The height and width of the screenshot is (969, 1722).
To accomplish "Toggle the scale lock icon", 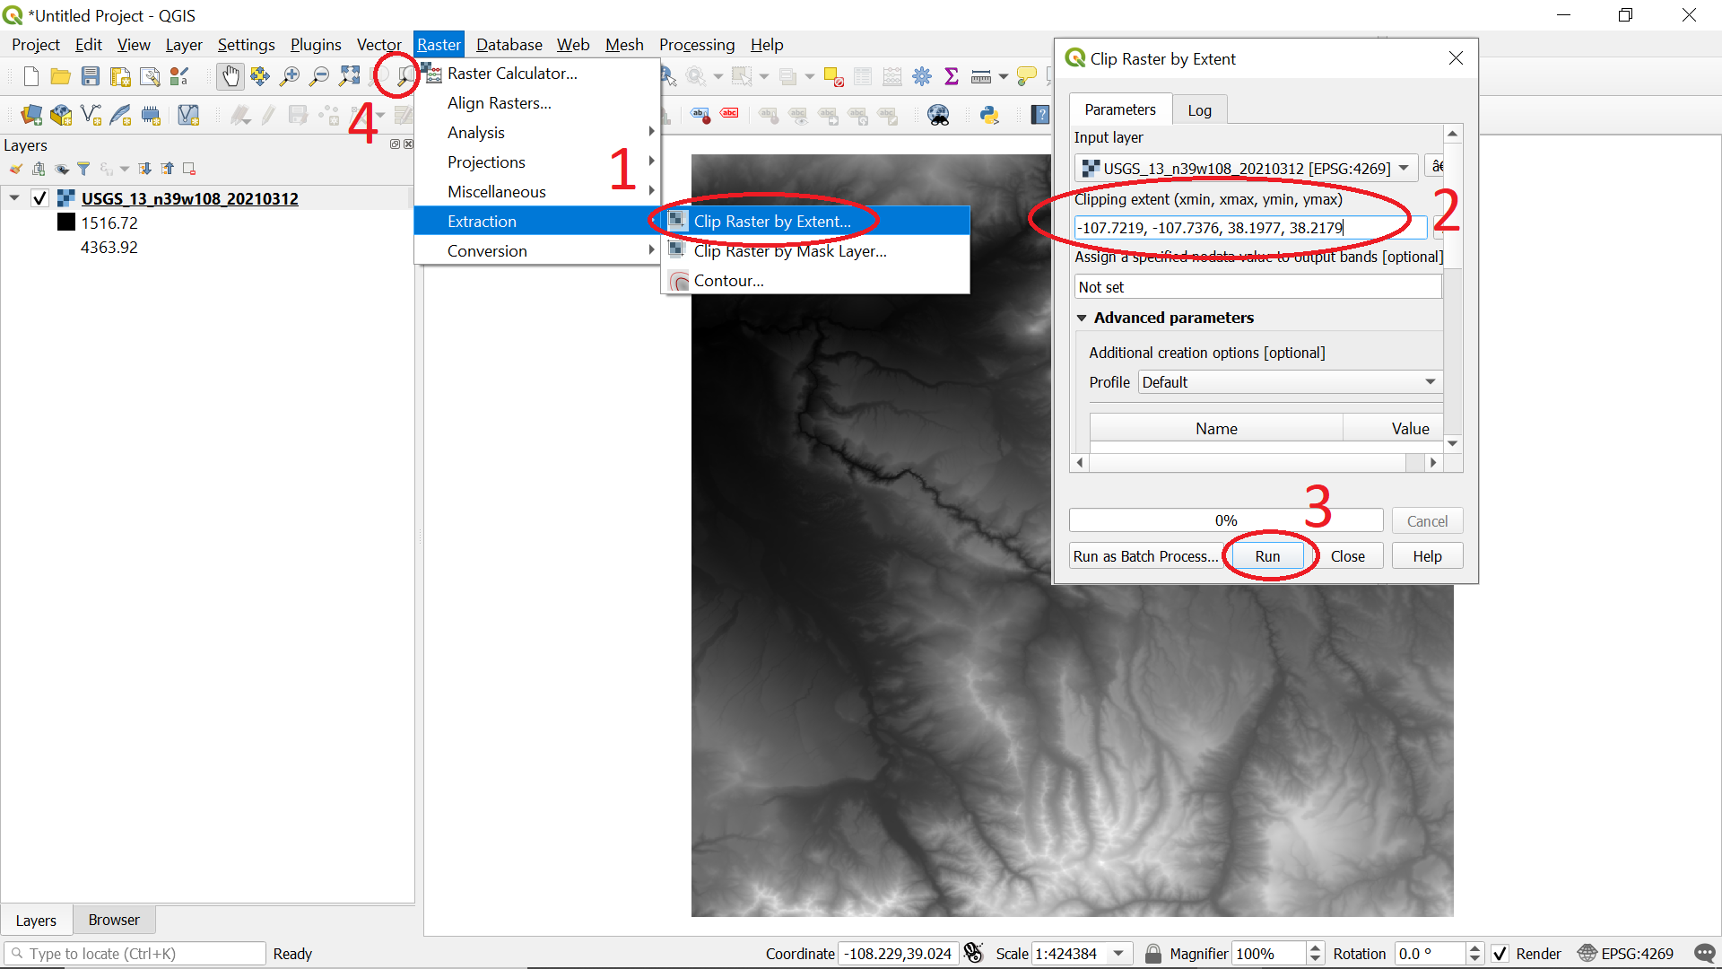I will coord(1152,954).
